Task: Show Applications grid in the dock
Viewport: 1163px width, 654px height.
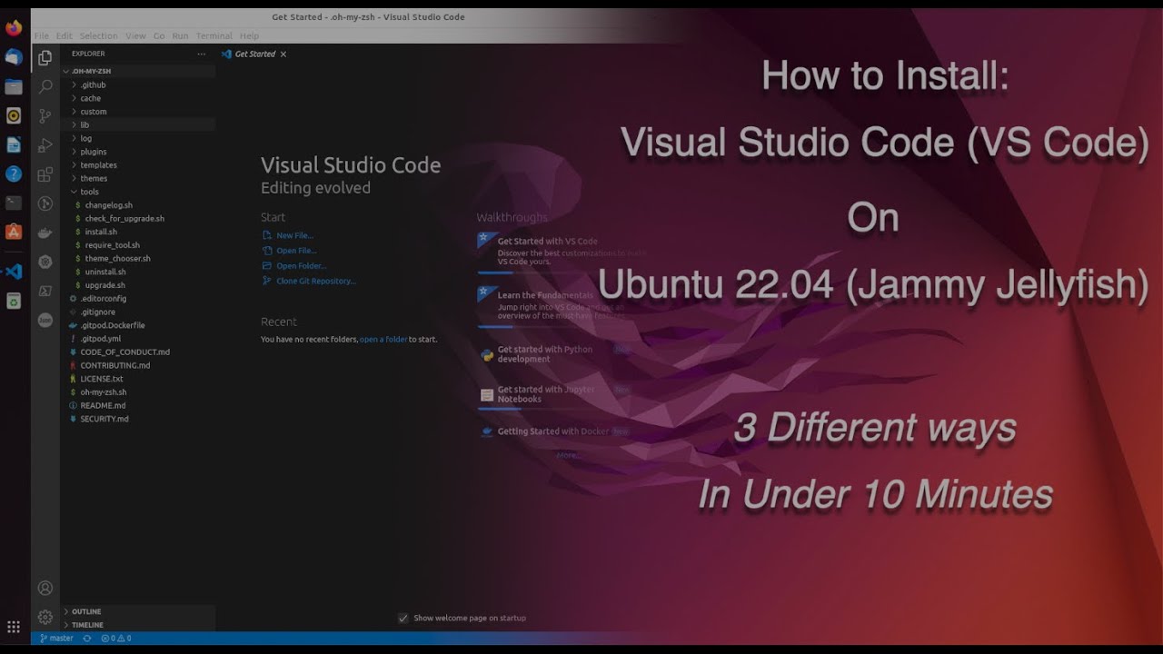Action: click(x=14, y=627)
